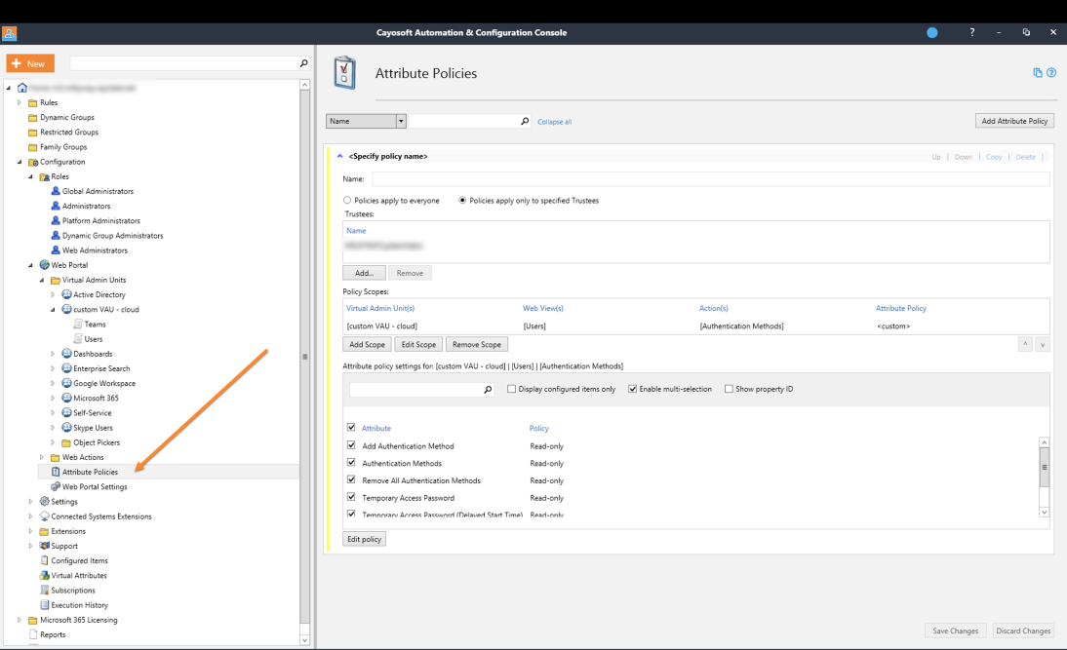1067x650 pixels.
Task: Click the Google Workspace unit icon
Action: (x=66, y=384)
